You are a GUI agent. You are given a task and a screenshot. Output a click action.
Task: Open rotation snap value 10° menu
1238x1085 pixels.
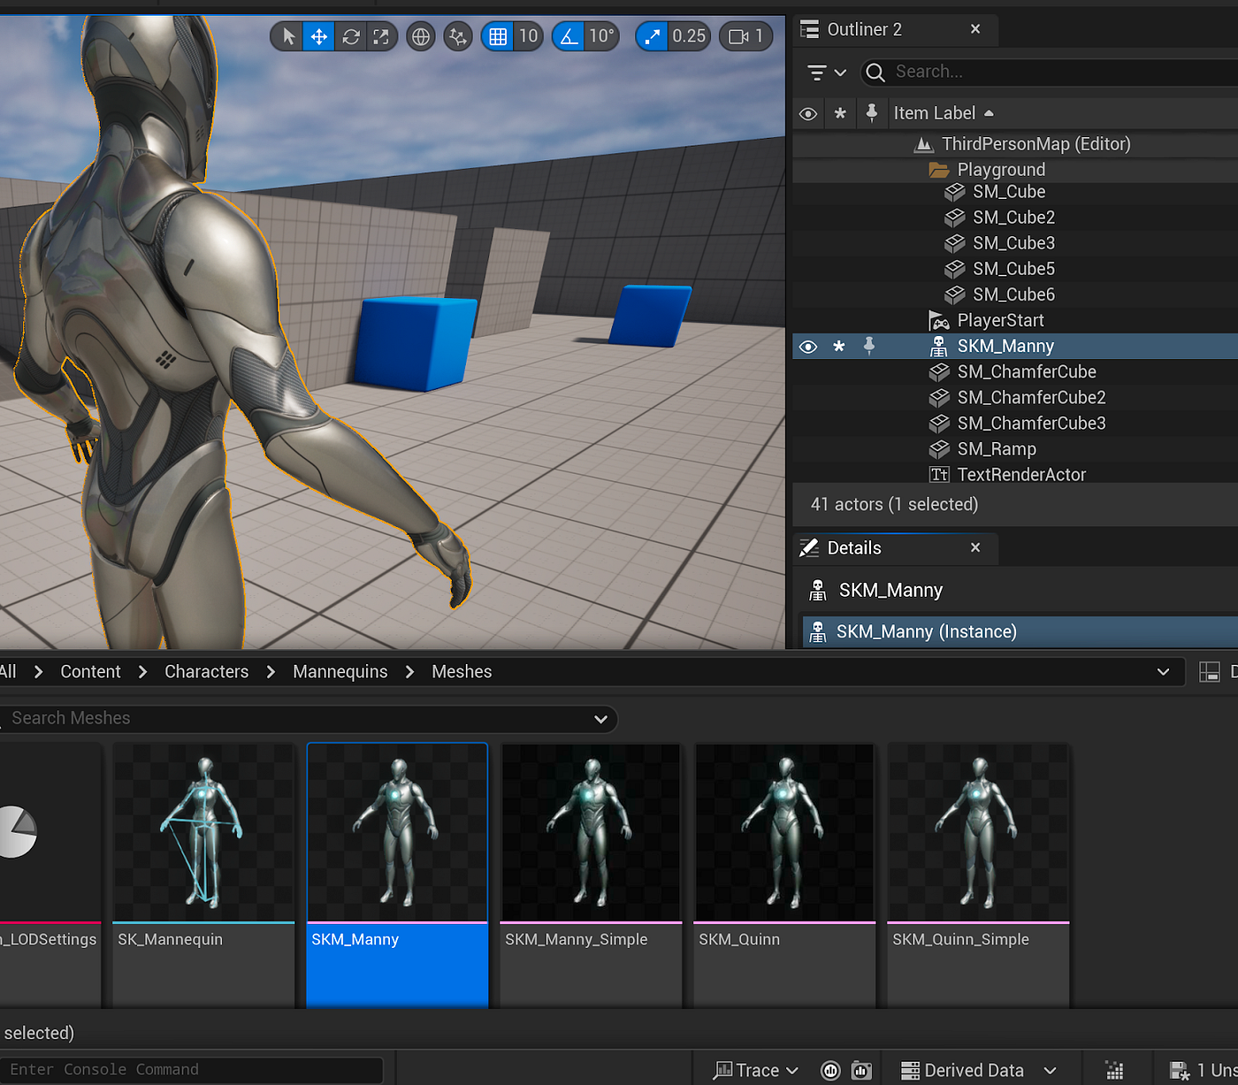[601, 36]
